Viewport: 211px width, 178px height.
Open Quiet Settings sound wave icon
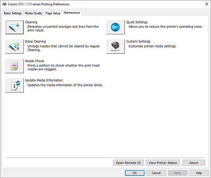[x=116, y=27]
